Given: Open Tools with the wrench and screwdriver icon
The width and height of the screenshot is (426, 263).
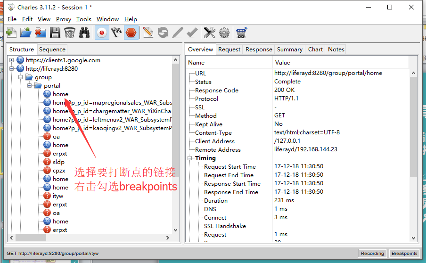Looking at the screenshot, I should [x=210, y=33].
